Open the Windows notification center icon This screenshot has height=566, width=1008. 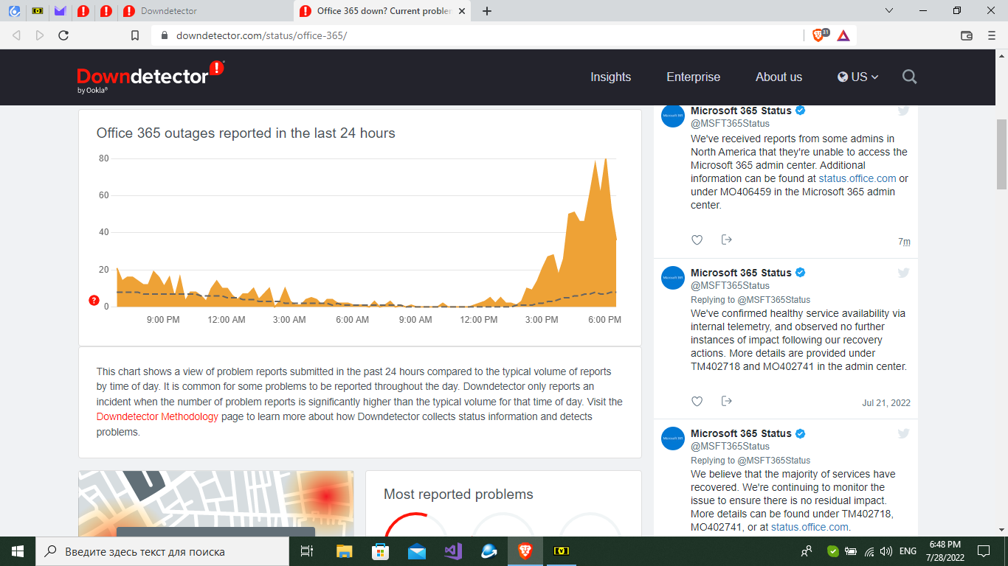pos(983,551)
